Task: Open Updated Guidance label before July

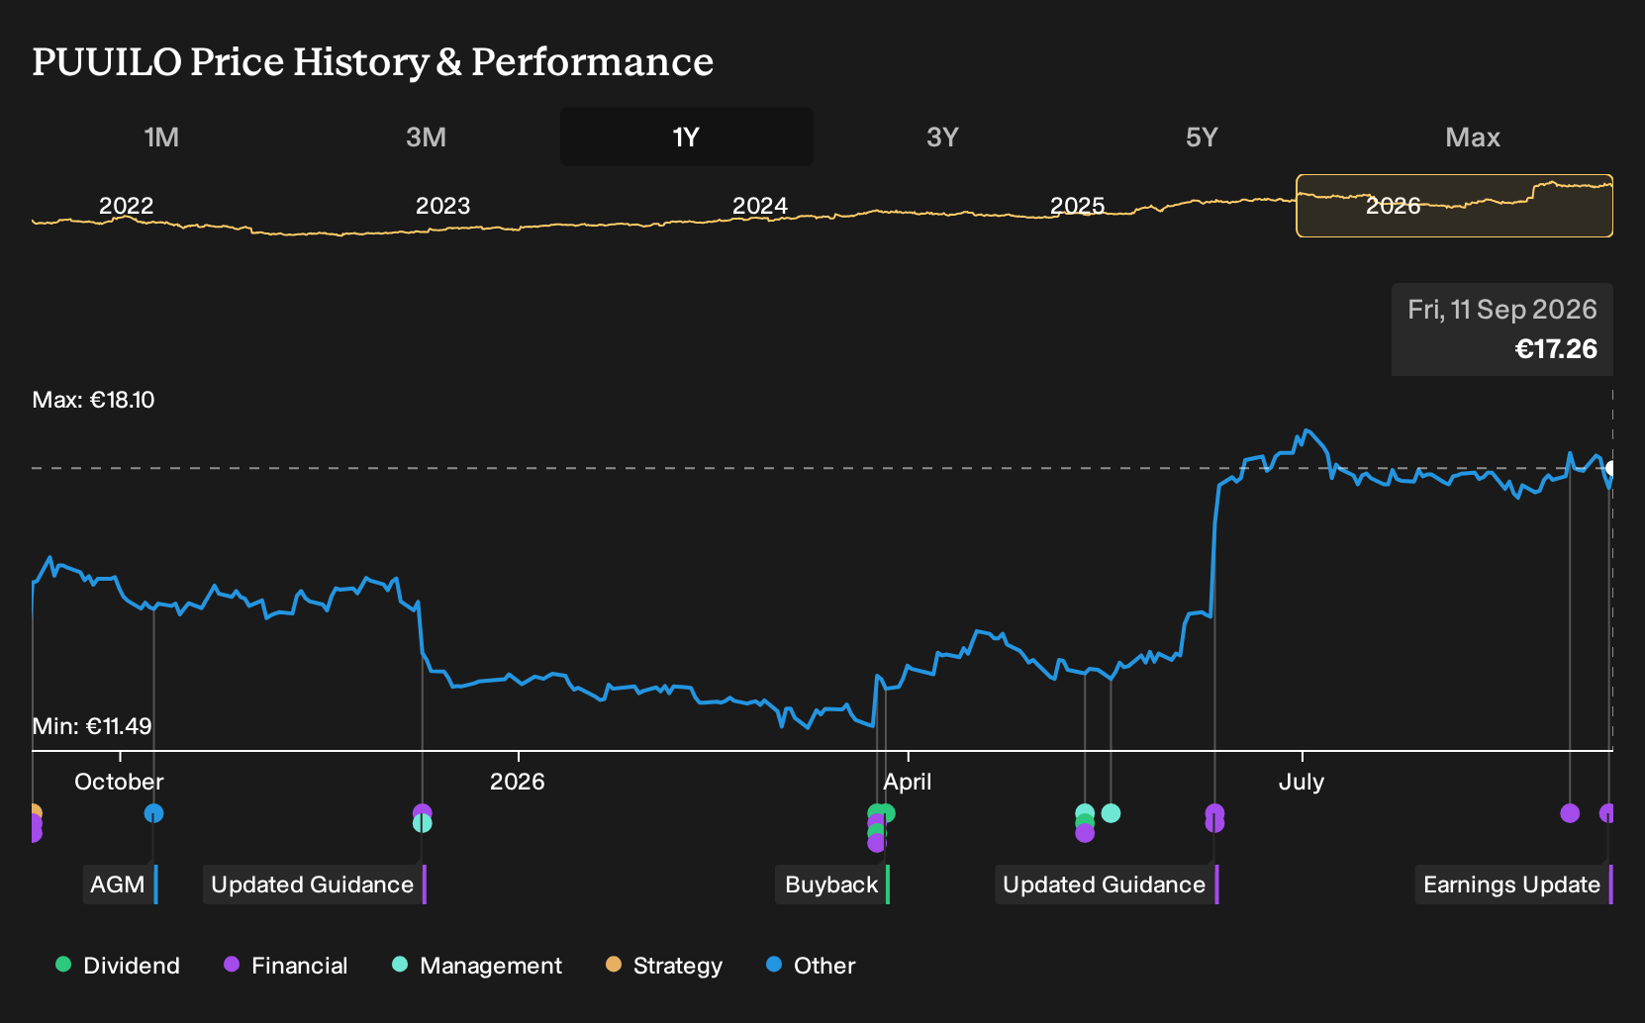Action: pos(1106,884)
